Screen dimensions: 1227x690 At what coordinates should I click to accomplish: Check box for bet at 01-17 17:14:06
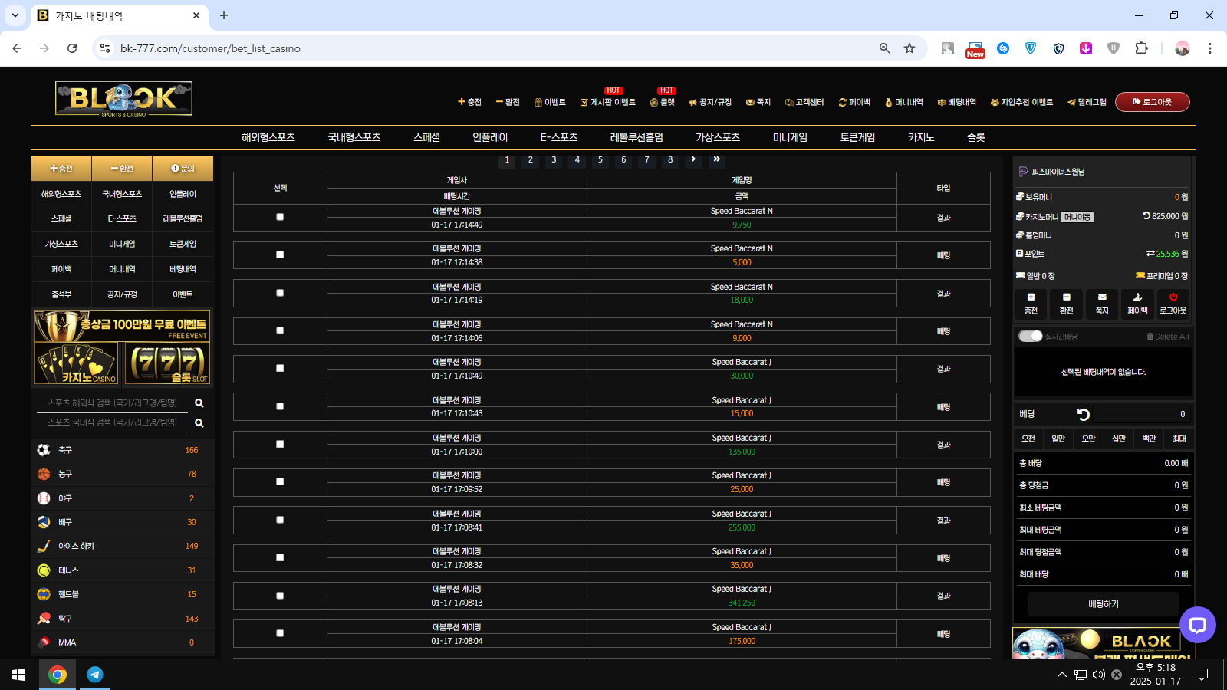coord(280,330)
